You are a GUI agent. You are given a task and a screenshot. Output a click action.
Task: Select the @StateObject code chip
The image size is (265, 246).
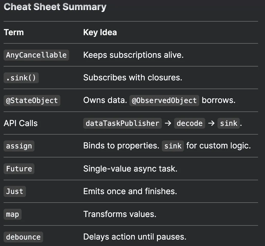click(32, 100)
